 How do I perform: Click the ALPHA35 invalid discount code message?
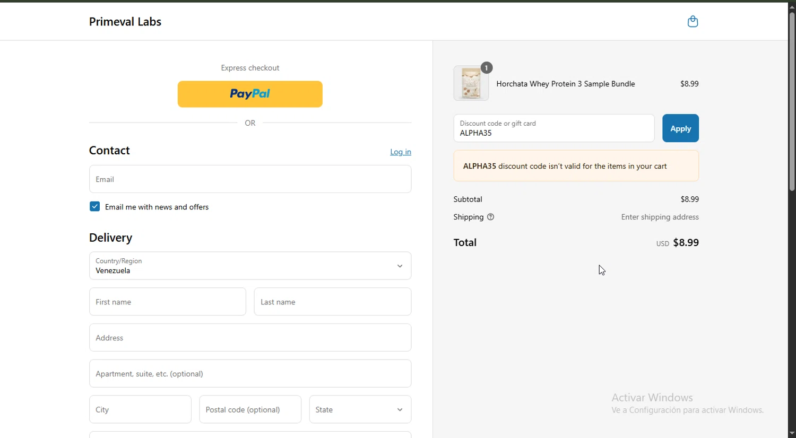576,166
